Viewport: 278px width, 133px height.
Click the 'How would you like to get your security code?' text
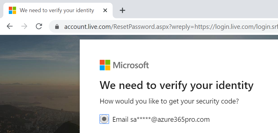click(x=169, y=101)
